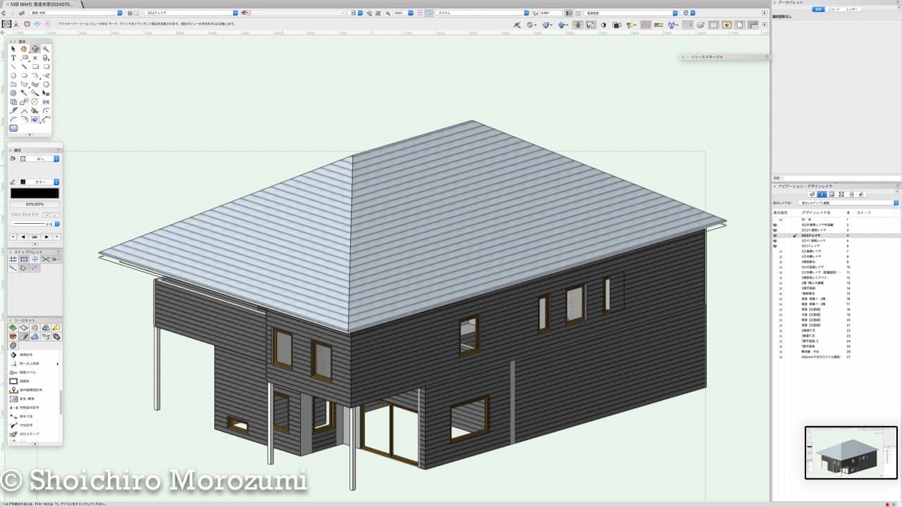Enable Snap to Grid in snapping palette

(13, 260)
